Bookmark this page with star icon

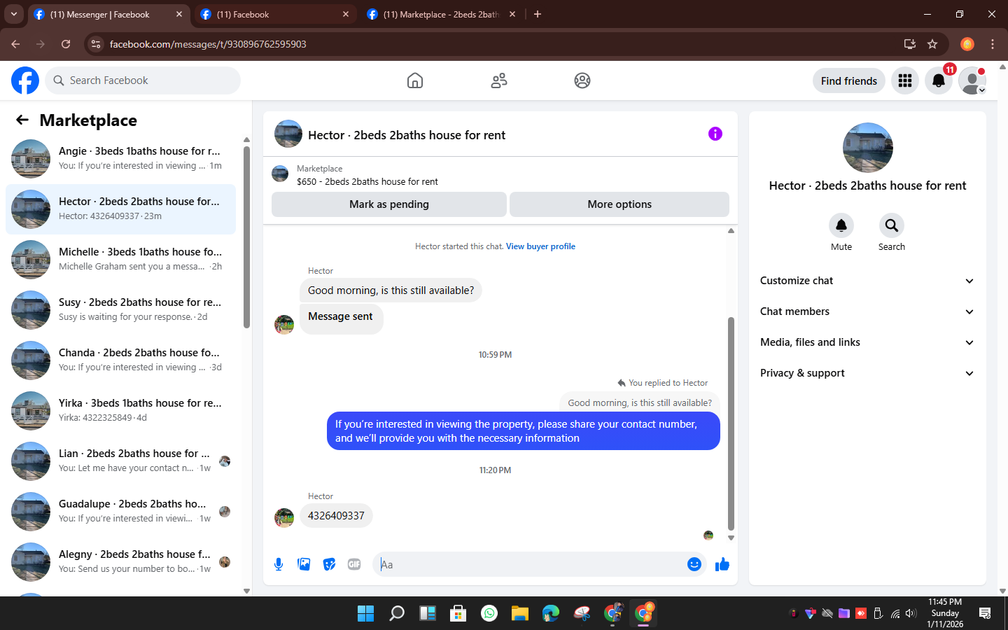pos(932,44)
